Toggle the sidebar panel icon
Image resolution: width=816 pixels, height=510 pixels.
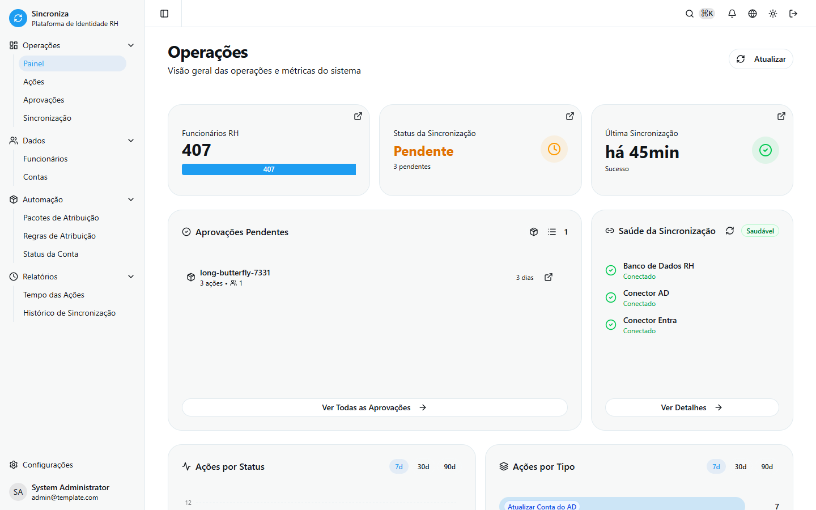(164, 14)
